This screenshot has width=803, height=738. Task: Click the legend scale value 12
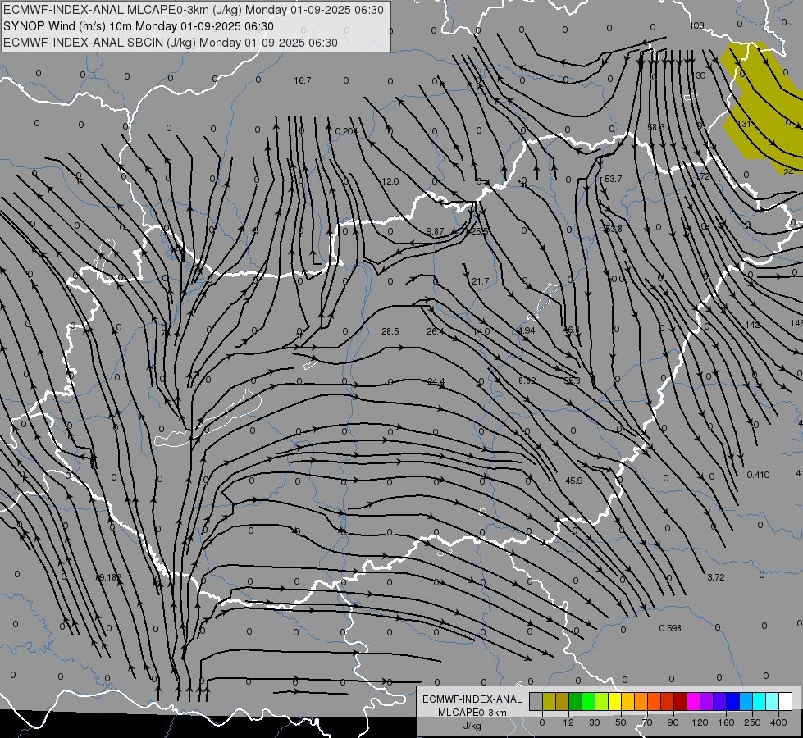coord(568,722)
